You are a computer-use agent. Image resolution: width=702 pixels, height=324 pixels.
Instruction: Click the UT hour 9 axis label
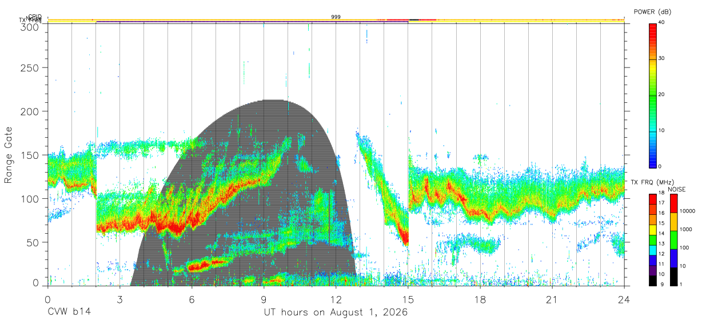tap(264, 299)
